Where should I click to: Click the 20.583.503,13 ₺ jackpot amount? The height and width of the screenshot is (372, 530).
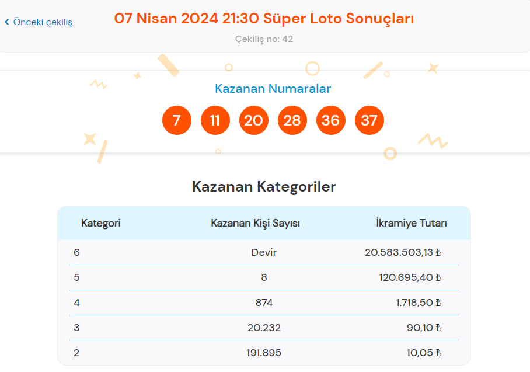tap(403, 252)
